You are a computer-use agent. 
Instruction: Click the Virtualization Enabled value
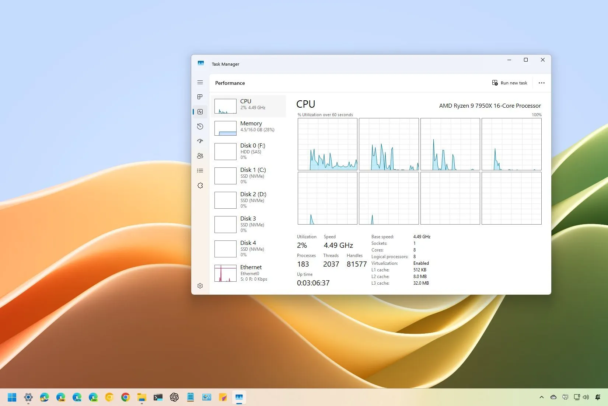[421, 263]
